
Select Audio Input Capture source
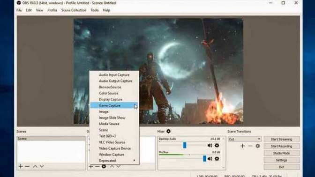pyautogui.click(x=114, y=75)
